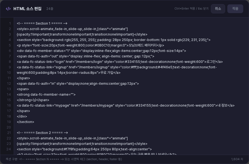249x164 pixels.
Task: Click line number 1 in the gutter
Action: pos(10,24)
